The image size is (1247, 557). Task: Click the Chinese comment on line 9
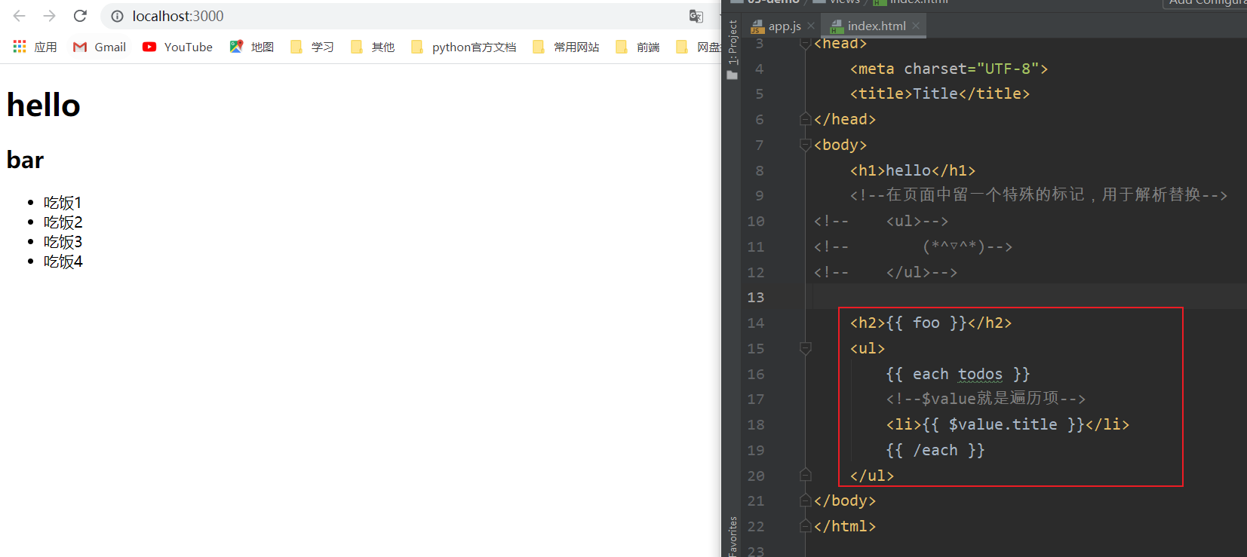(1039, 195)
